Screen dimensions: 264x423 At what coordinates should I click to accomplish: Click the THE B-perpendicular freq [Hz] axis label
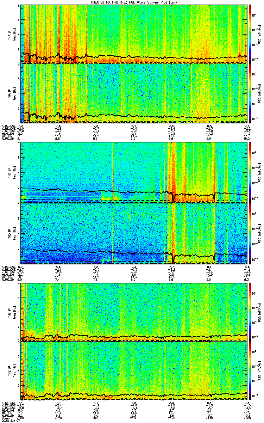point(15,312)
